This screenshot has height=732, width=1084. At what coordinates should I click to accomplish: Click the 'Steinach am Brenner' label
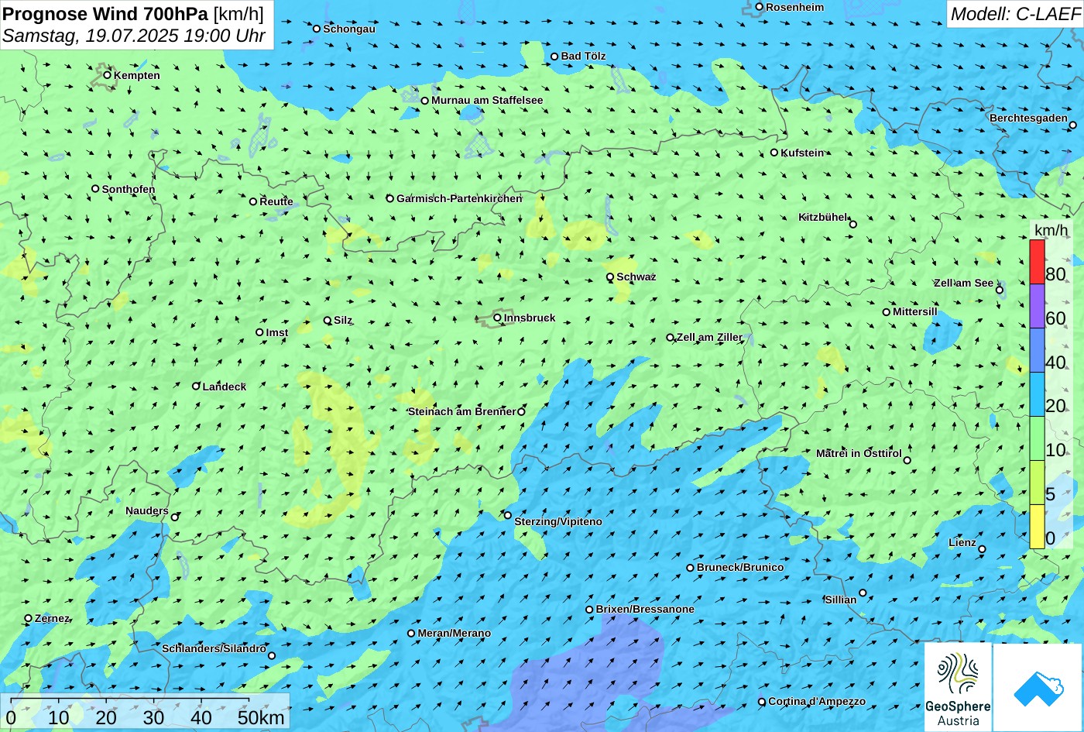click(x=461, y=411)
